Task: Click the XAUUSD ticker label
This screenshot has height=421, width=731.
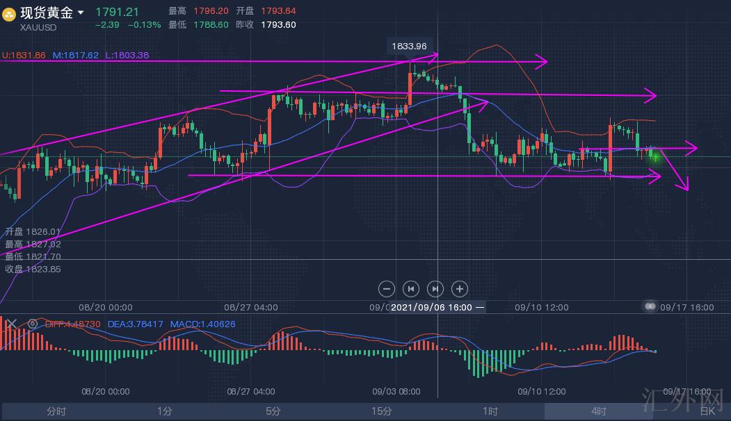Action: pyautogui.click(x=38, y=27)
